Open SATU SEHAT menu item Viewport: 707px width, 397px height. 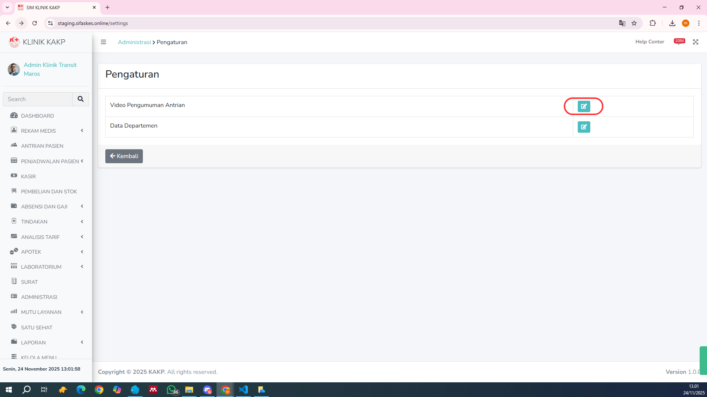pyautogui.click(x=36, y=327)
